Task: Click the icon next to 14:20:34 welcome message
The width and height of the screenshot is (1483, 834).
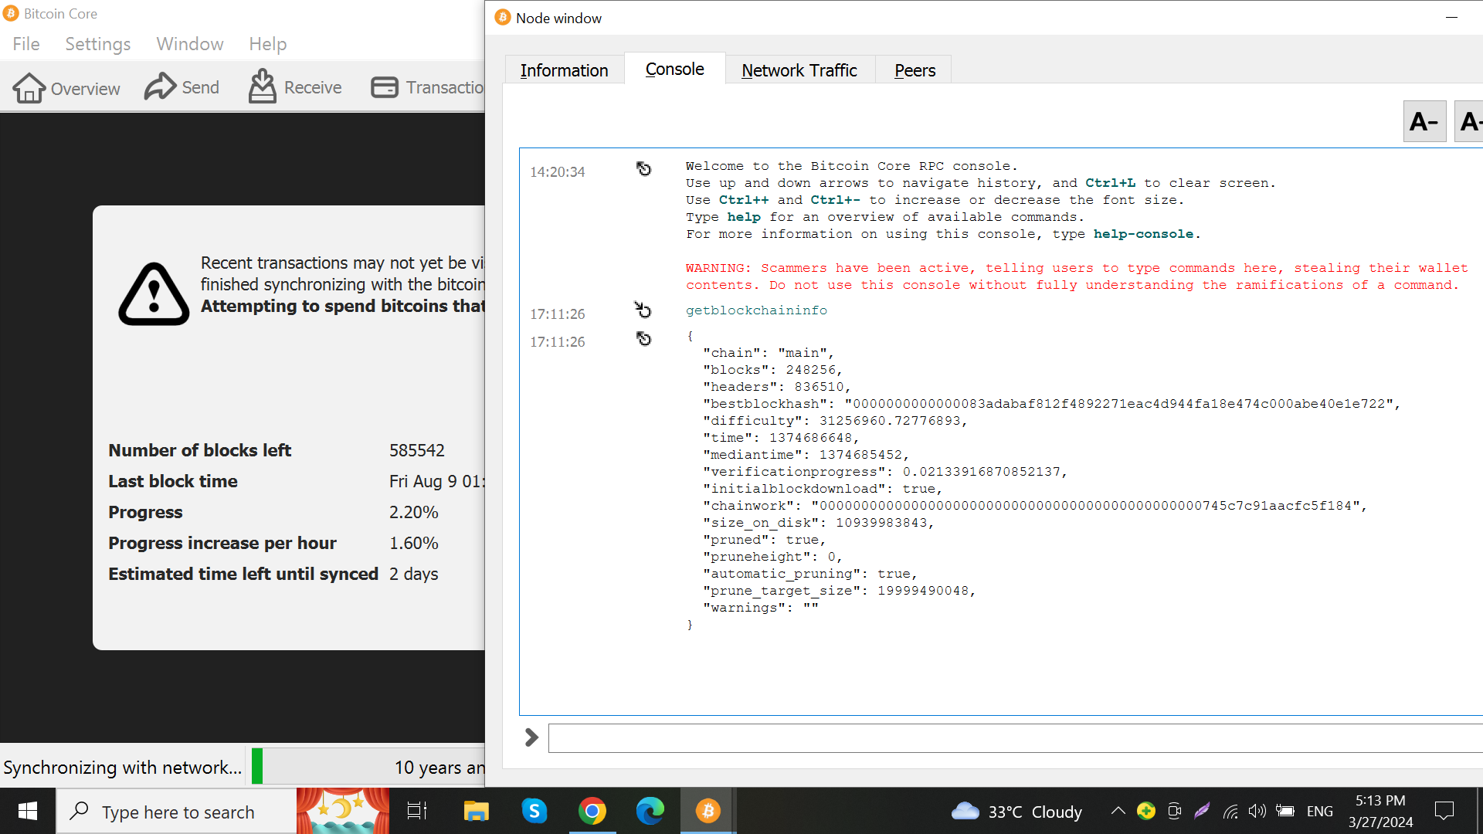Action: click(x=643, y=168)
